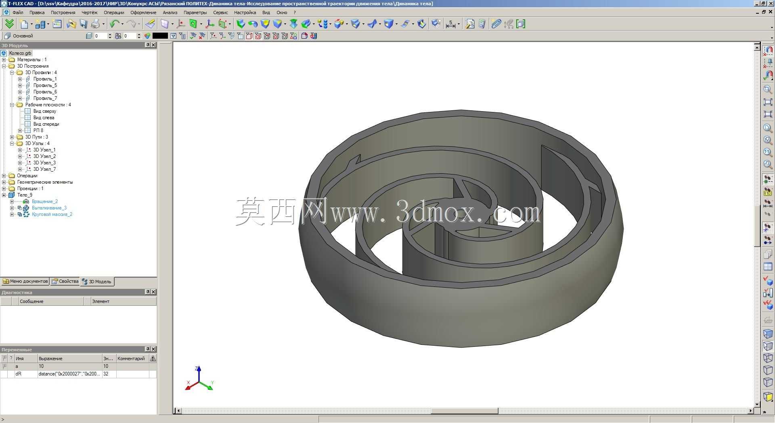Open the Анализ menu

pyautogui.click(x=170, y=12)
